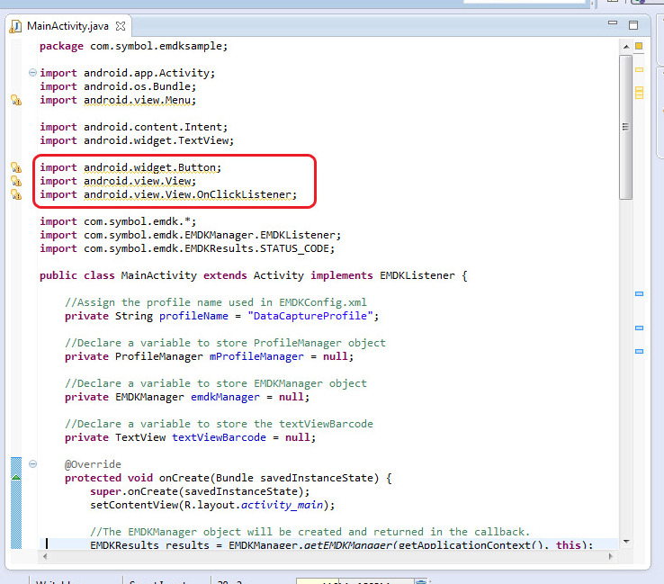Click warning marker beside View.OnClickListener import

15,194
